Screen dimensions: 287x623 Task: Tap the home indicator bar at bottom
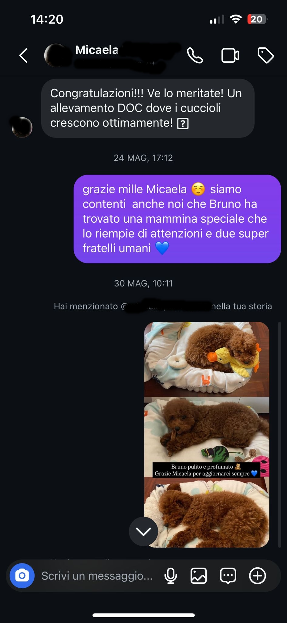point(143,615)
